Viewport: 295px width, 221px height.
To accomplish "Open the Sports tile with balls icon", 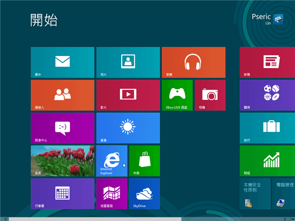I will [x=267, y=95].
